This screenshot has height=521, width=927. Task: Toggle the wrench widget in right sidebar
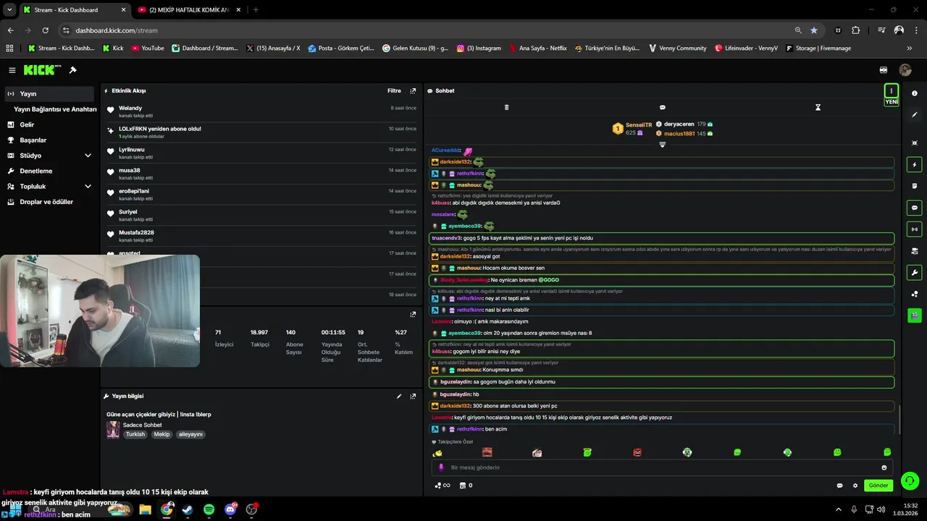[915, 273]
